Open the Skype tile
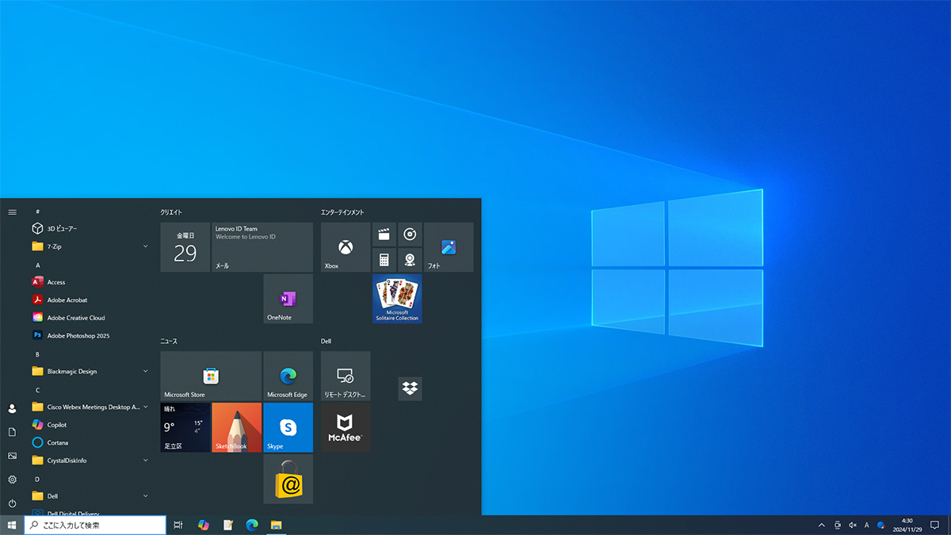 (x=288, y=427)
